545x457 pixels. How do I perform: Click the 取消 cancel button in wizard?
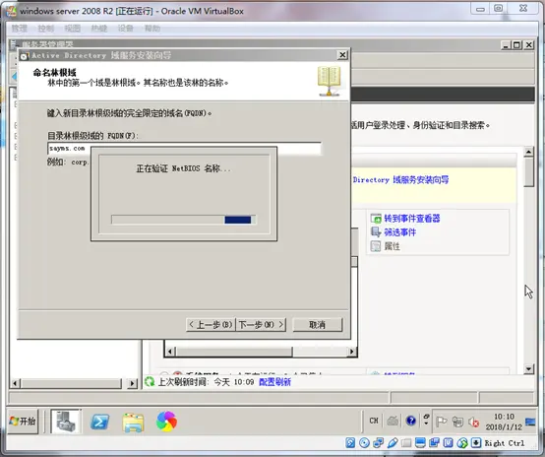318,325
